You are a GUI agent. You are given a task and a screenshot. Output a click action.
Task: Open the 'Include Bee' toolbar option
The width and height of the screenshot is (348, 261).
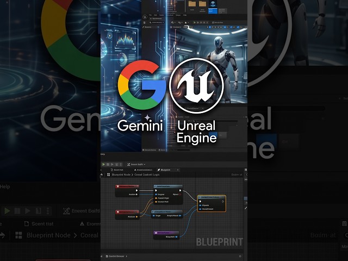click(217, 22)
